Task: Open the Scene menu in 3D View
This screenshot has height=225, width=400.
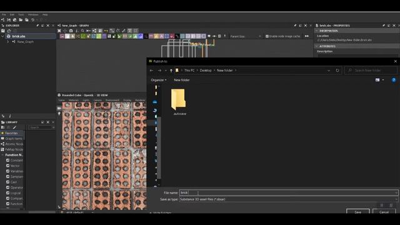Action: pyautogui.click(x=61, y=100)
